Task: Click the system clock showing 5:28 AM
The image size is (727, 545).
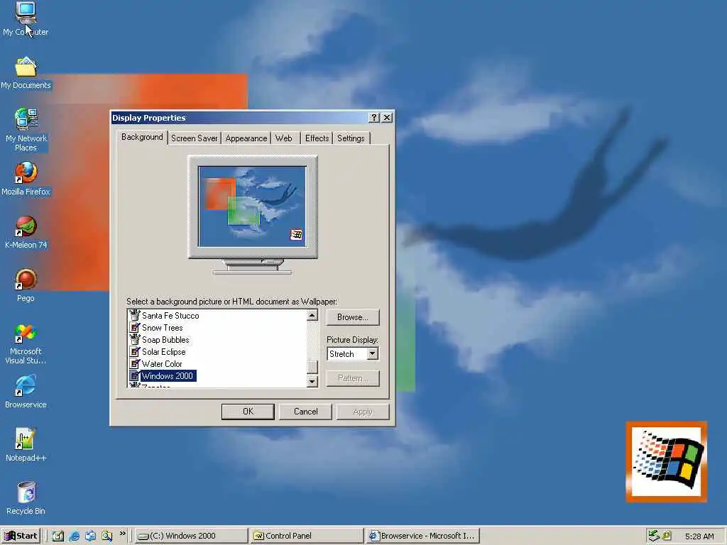Action: (x=699, y=536)
